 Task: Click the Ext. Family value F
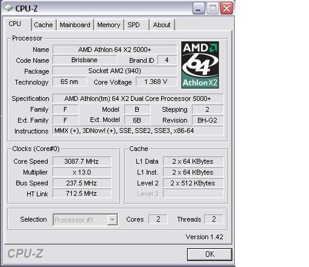65,120
